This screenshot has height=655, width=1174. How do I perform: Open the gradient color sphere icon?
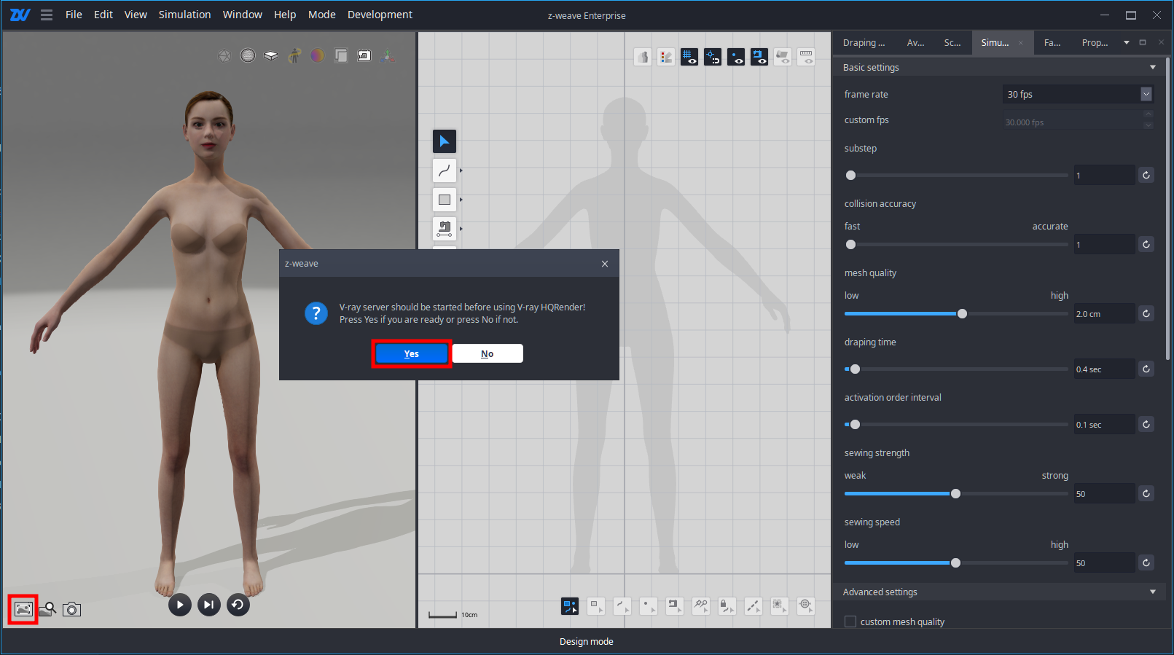(x=318, y=55)
